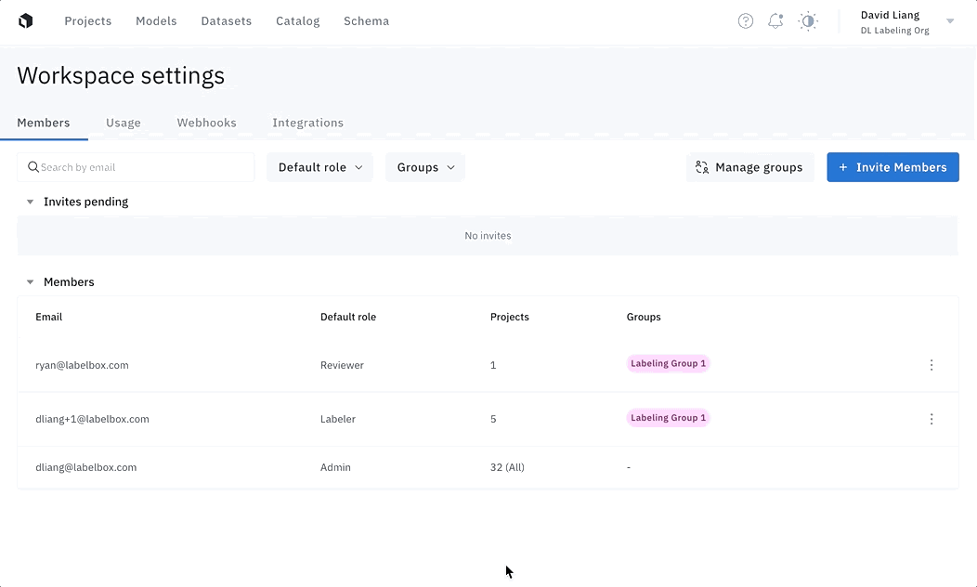977x587 pixels.
Task: Open three-dot menu for dliang+1@labelbox.com
Action: tap(931, 420)
